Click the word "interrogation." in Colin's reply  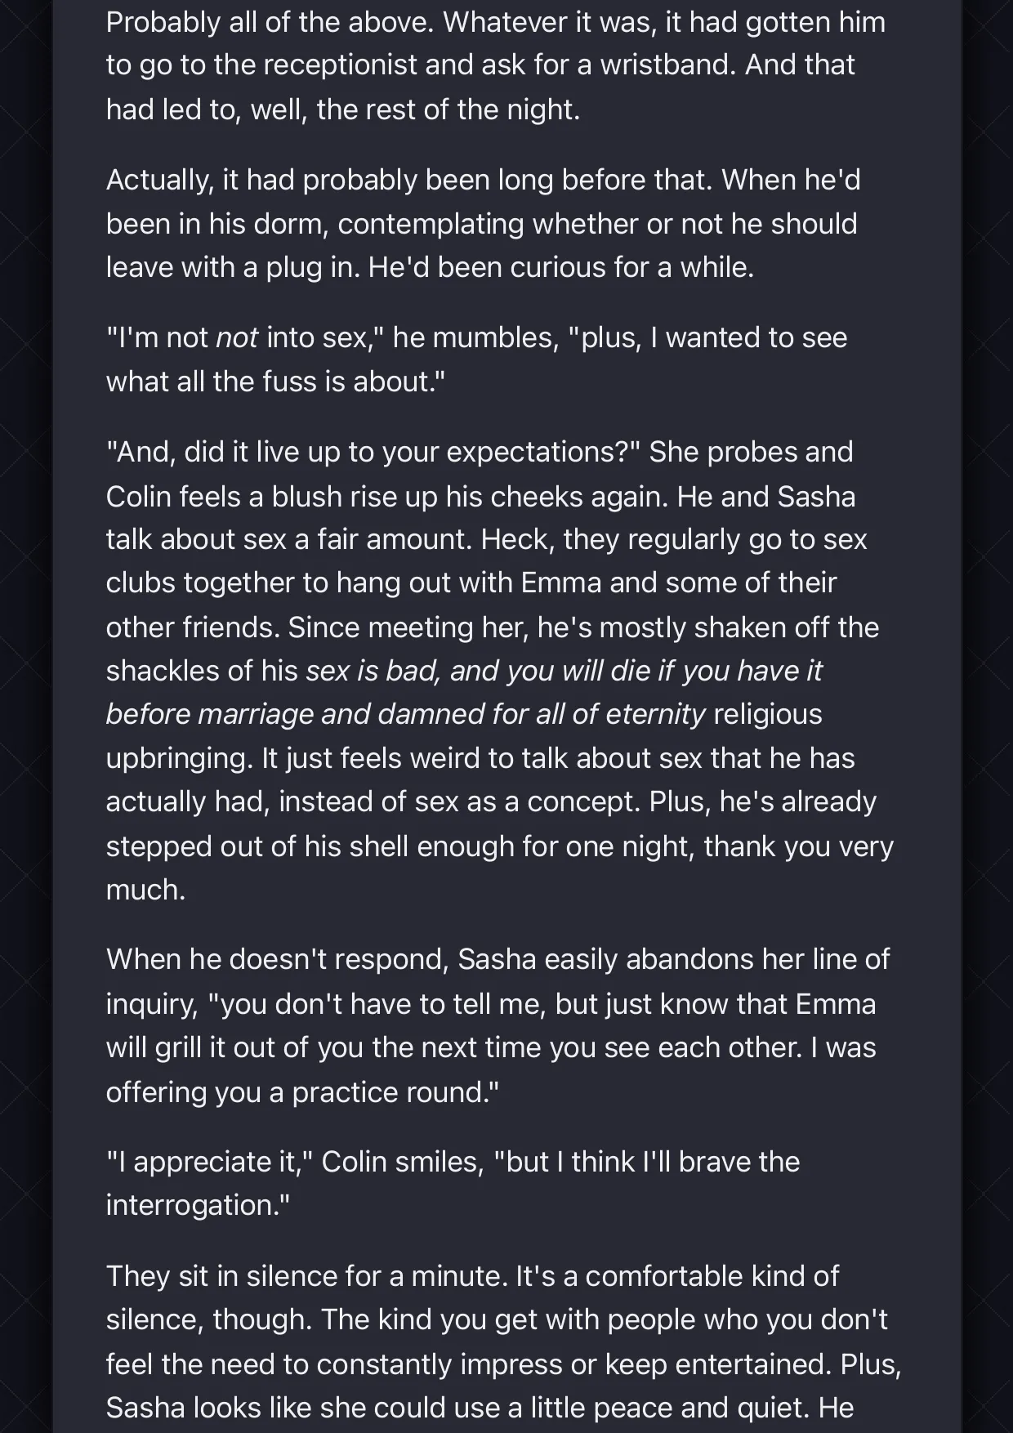[198, 1205]
